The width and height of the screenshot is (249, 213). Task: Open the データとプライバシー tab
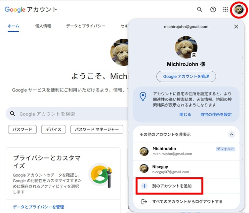tap(86, 26)
